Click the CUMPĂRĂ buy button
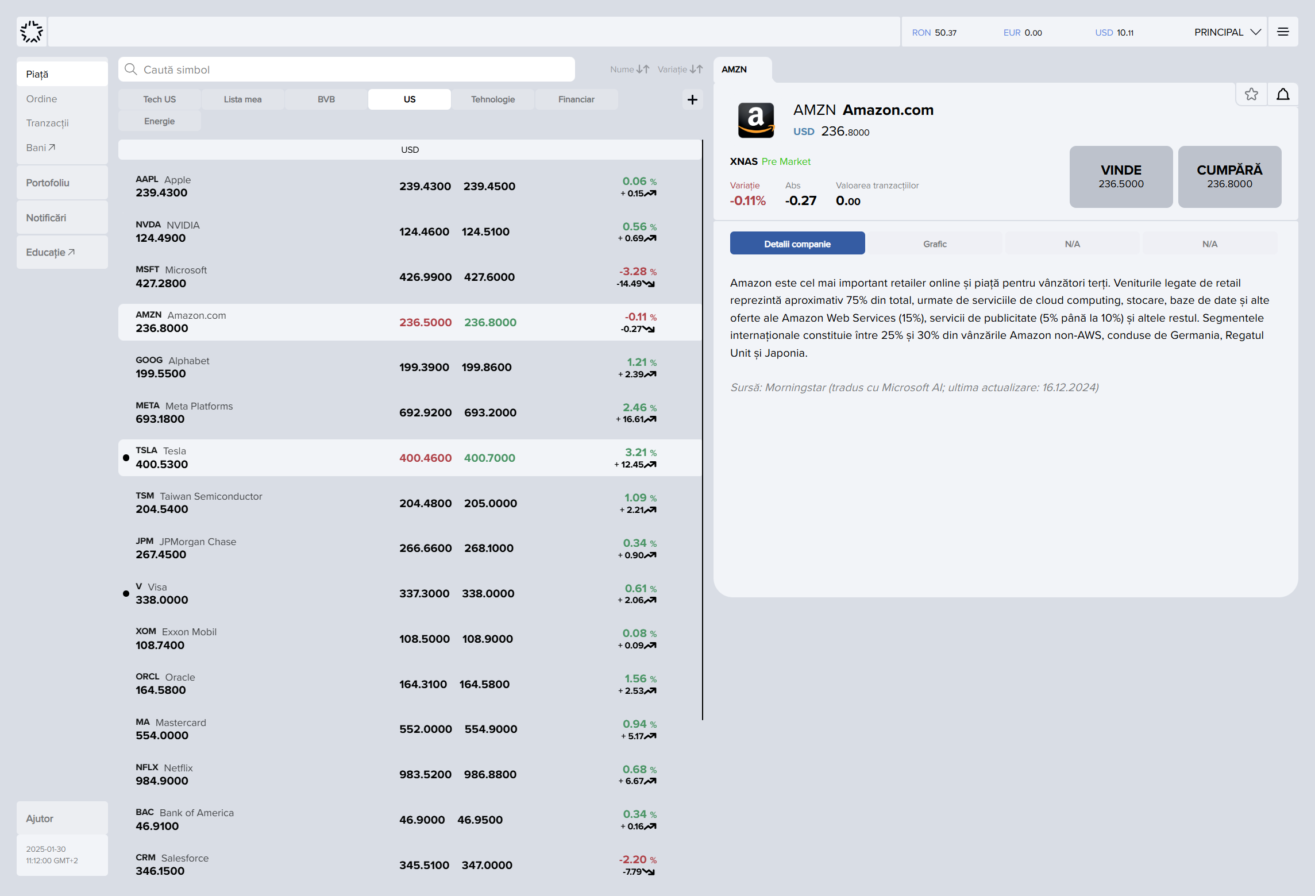Screen dimensions: 1315x896 click(x=1229, y=176)
